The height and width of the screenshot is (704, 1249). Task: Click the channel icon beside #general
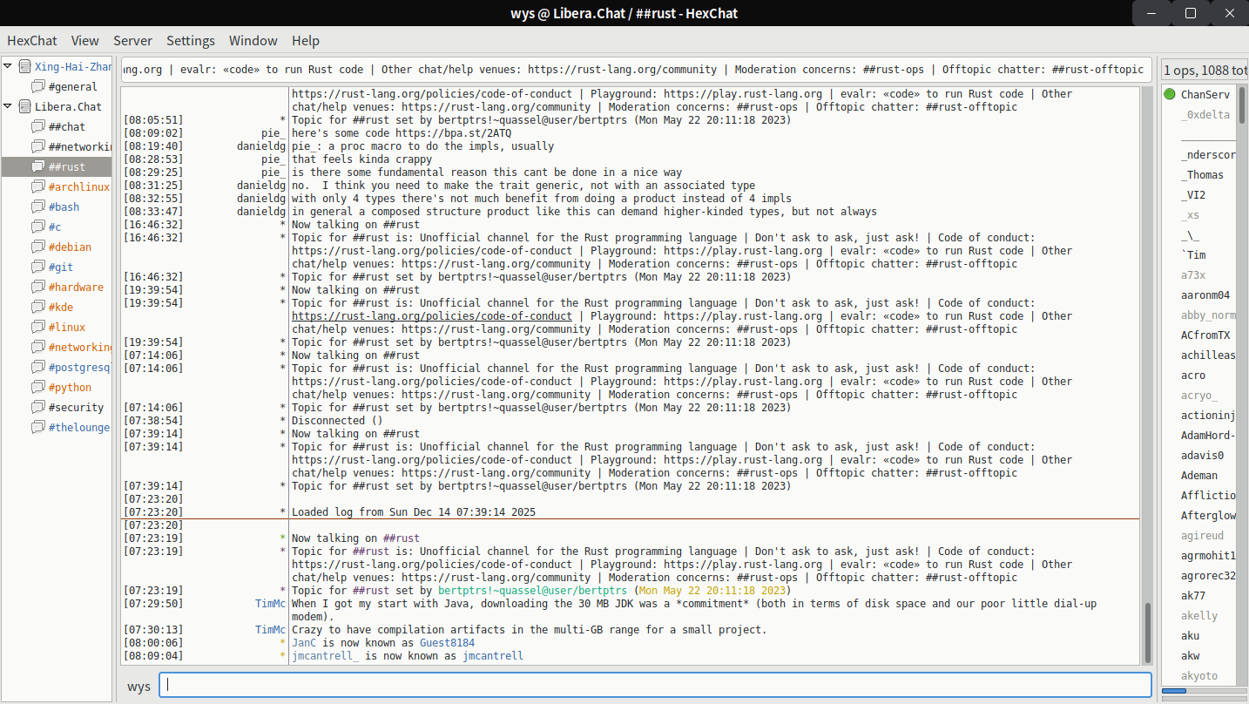pyautogui.click(x=38, y=86)
